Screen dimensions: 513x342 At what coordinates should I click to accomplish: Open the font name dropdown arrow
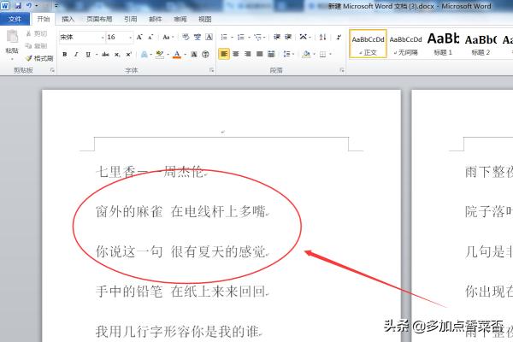coord(103,38)
